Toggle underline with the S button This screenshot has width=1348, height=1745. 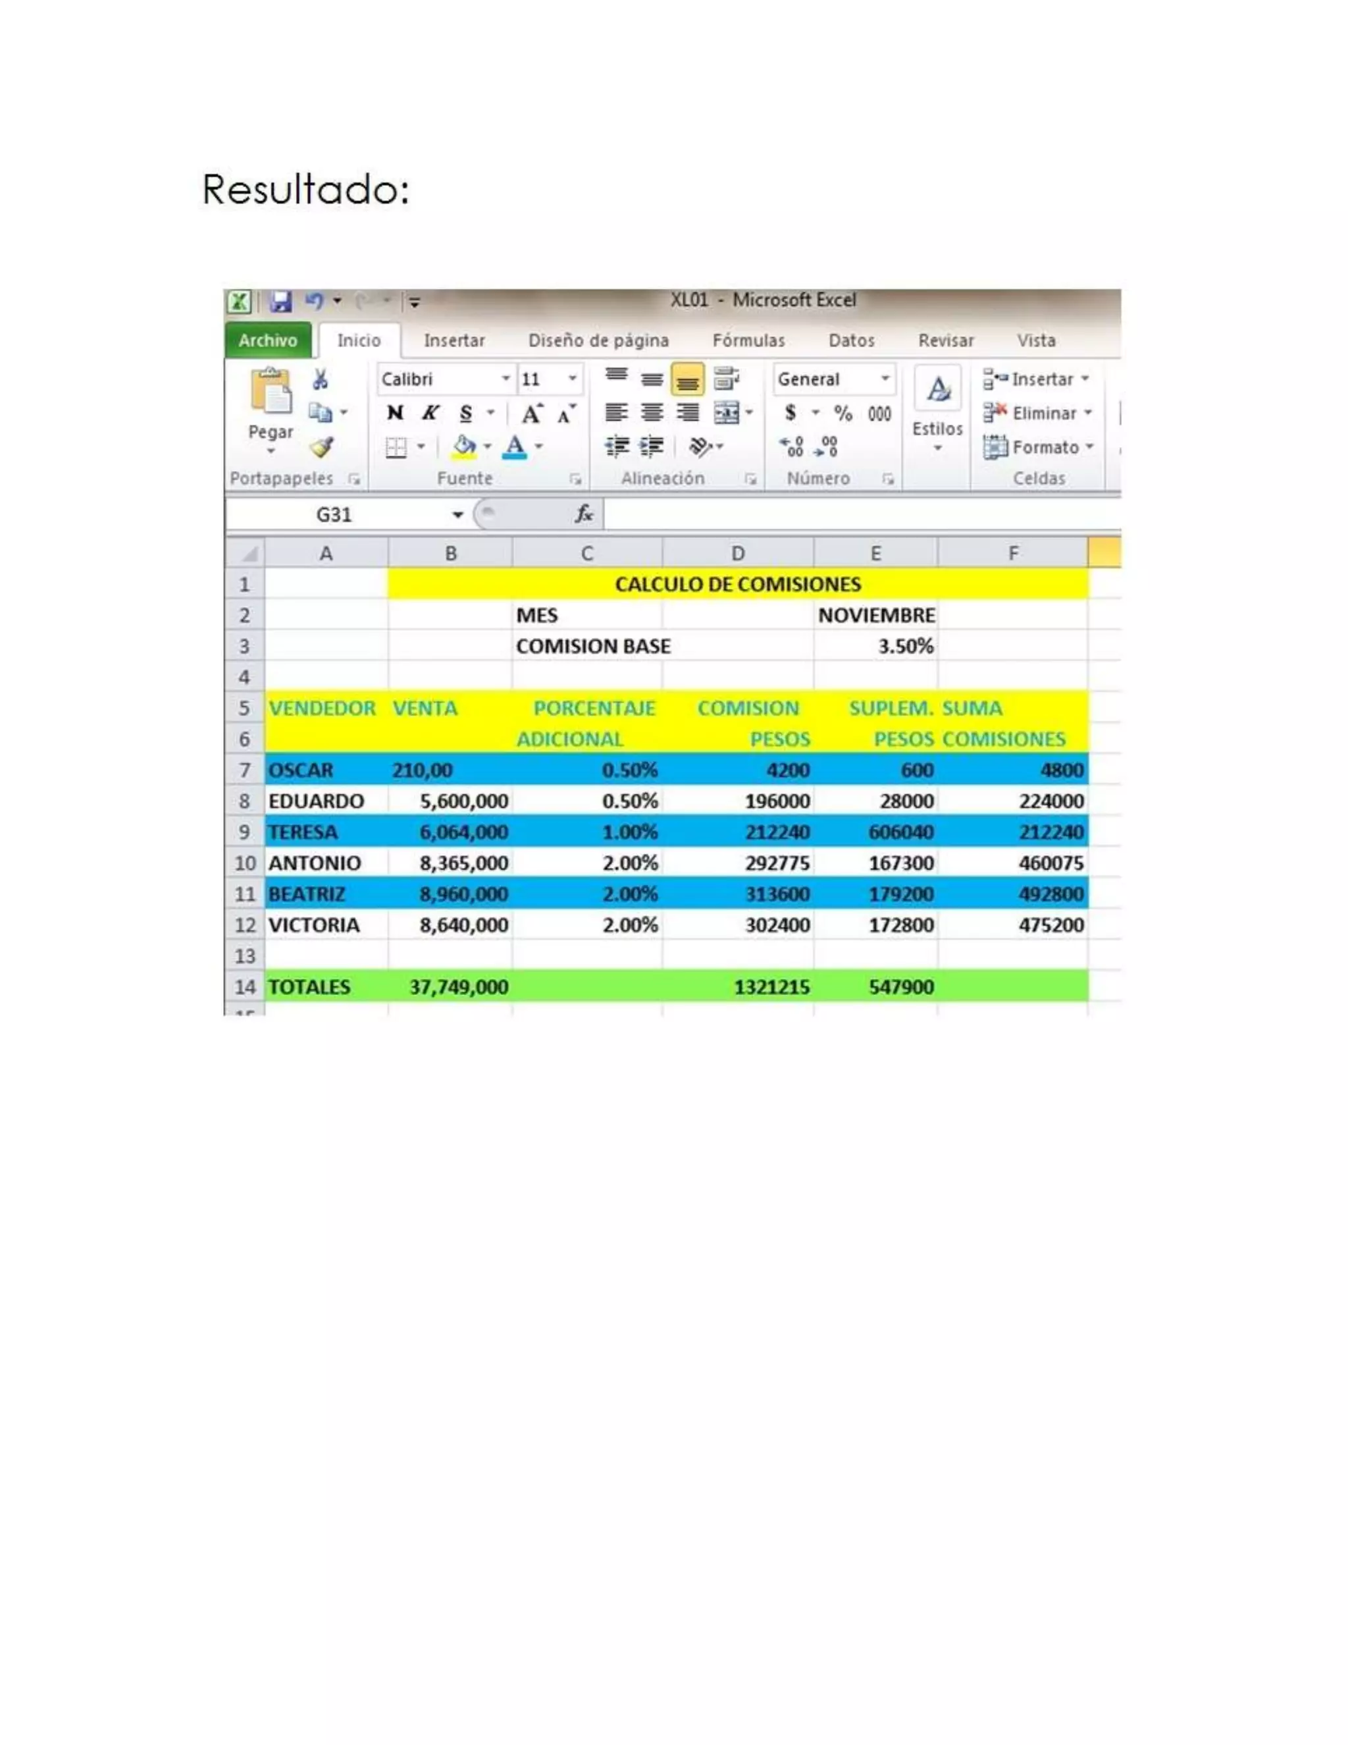point(465,413)
